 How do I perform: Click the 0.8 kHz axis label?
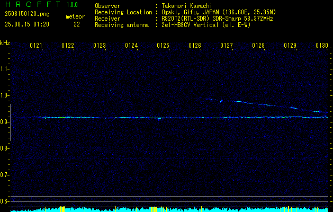tap(4, 148)
